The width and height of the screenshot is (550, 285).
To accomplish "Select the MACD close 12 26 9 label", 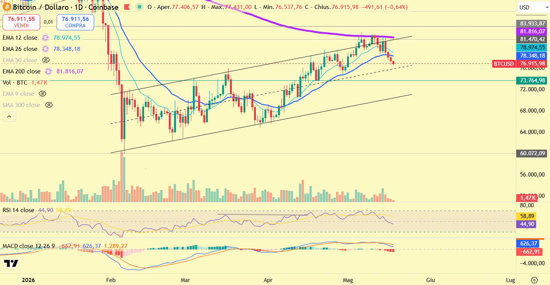I will click(x=29, y=246).
